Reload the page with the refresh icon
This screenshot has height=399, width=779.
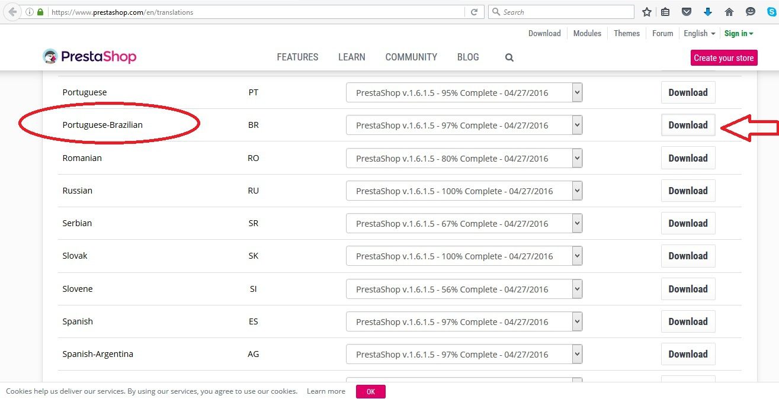474,12
